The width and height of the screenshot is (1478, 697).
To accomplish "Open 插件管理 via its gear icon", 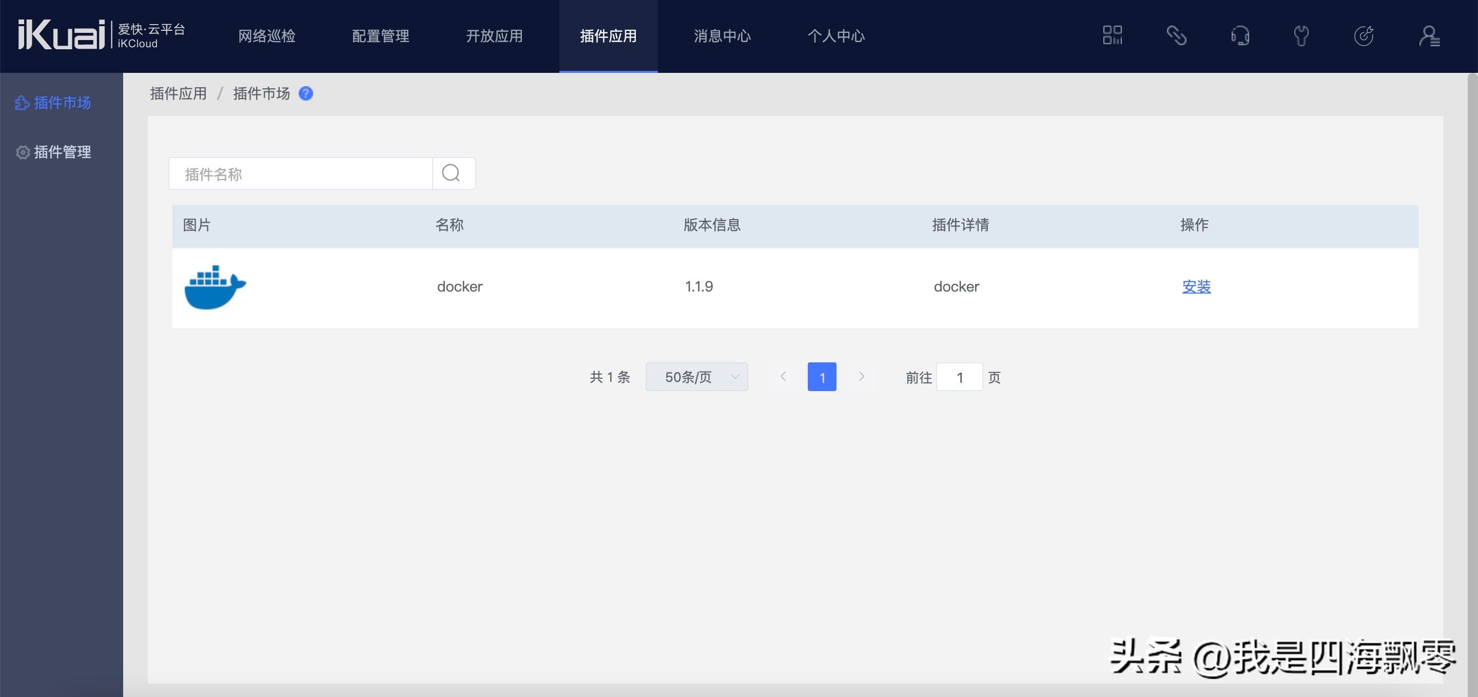I will coord(23,152).
